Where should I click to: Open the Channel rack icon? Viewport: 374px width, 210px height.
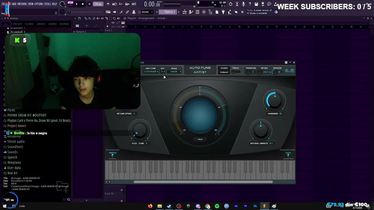click(198, 12)
